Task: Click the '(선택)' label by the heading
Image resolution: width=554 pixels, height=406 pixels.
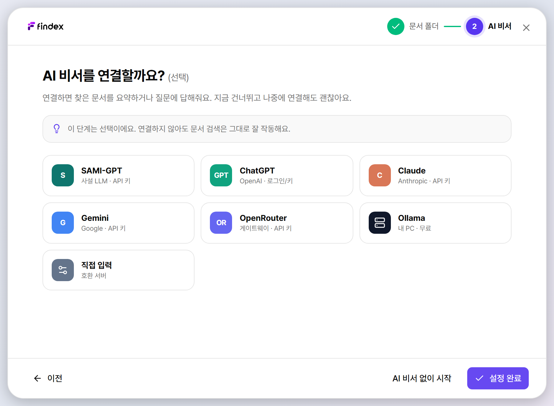Action: point(179,77)
